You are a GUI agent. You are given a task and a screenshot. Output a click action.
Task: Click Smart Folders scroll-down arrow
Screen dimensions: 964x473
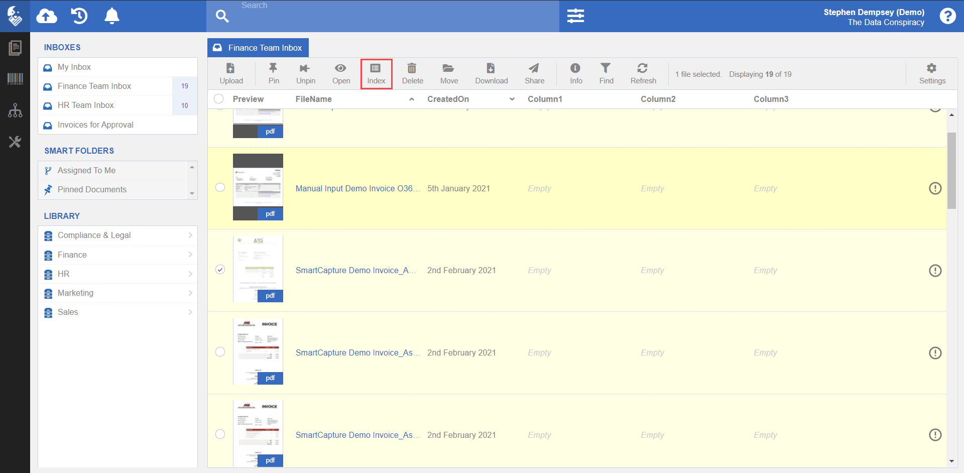coord(192,193)
